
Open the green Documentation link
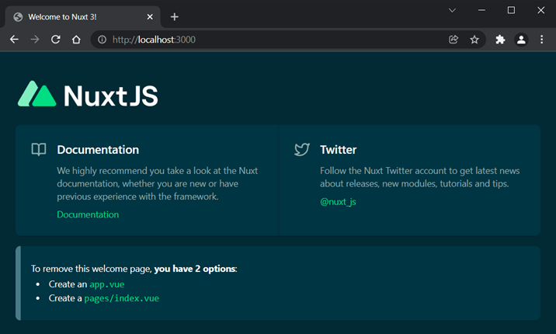coord(88,214)
